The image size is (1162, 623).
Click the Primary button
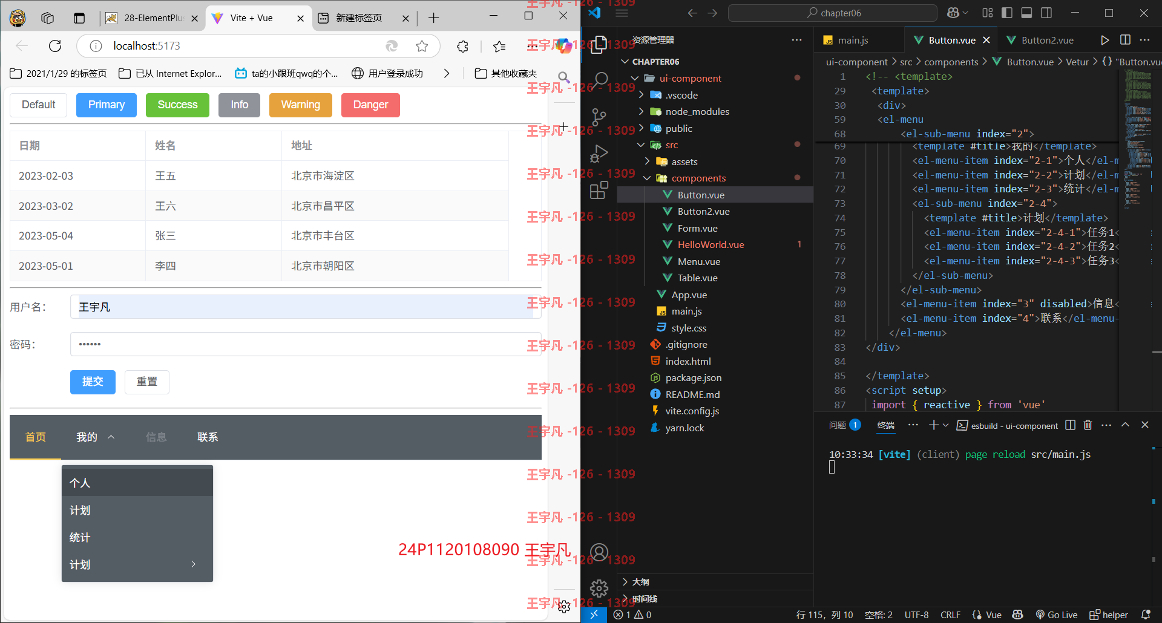(107, 105)
